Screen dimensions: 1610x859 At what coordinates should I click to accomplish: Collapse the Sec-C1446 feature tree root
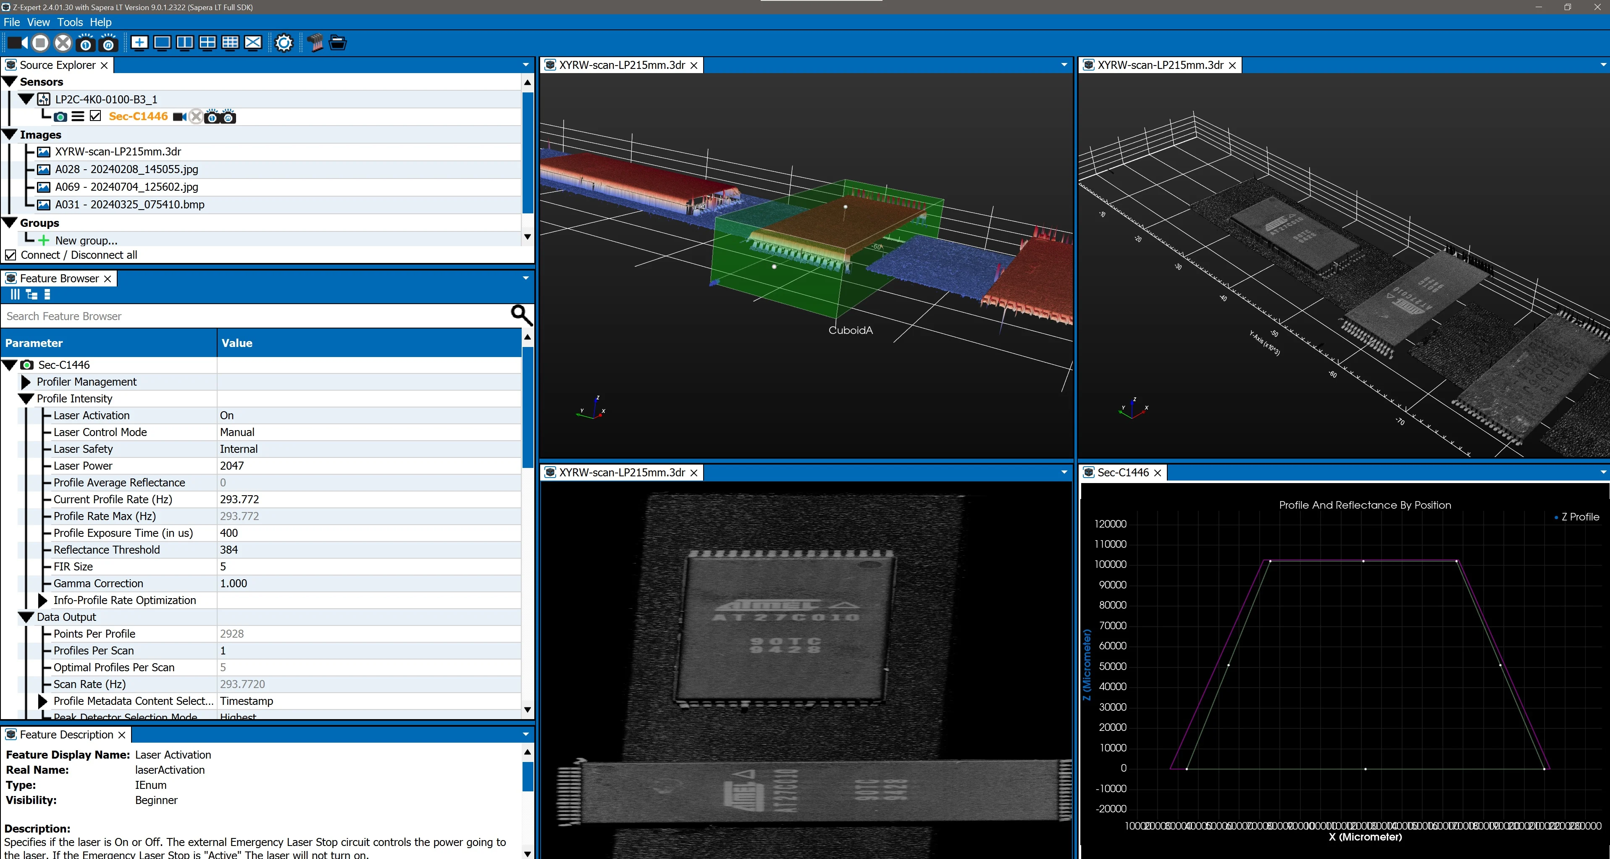tap(10, 365)
